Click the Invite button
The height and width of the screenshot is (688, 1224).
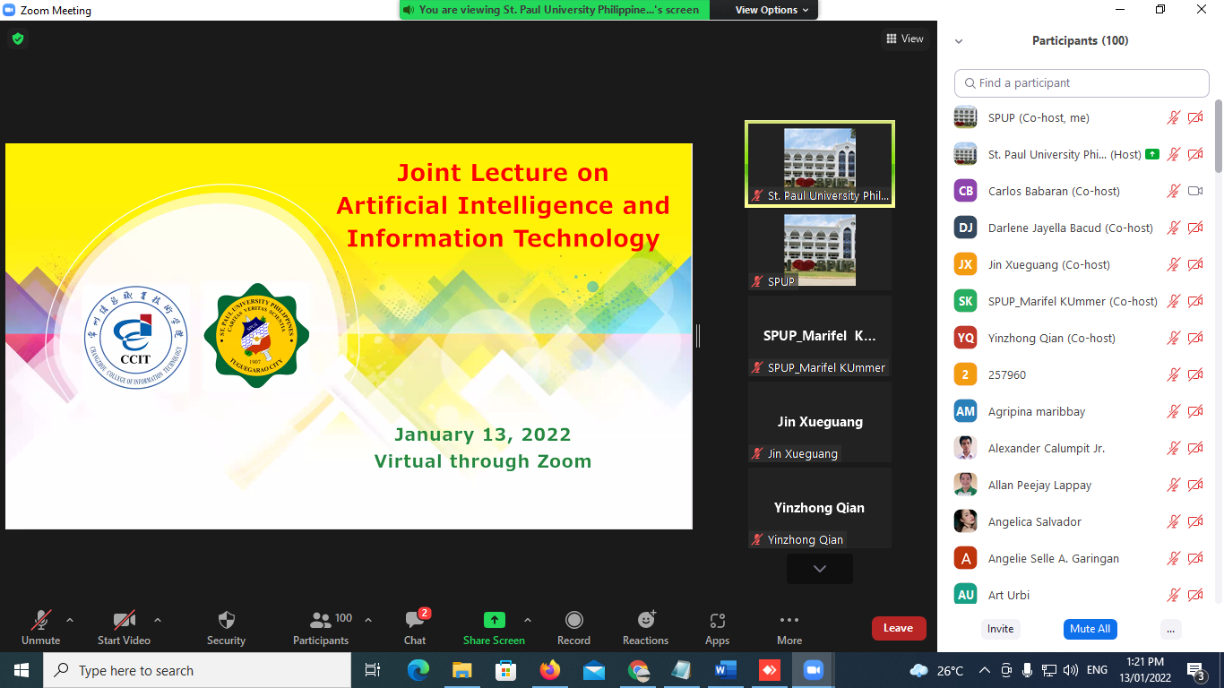[x=1000, y=629]
